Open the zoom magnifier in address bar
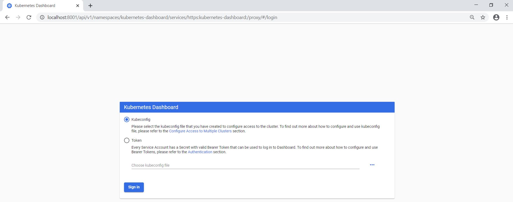Viewport: 513px width, 202px height. tap(472, 17)
